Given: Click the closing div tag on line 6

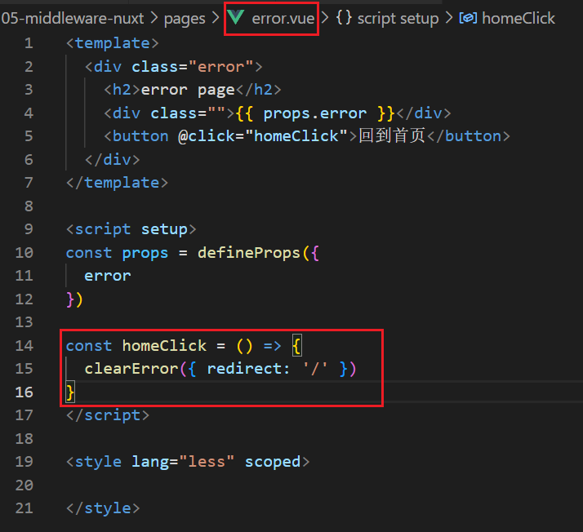Looking at the screenshot, I should pyautogui.click(x=113, y=160).
